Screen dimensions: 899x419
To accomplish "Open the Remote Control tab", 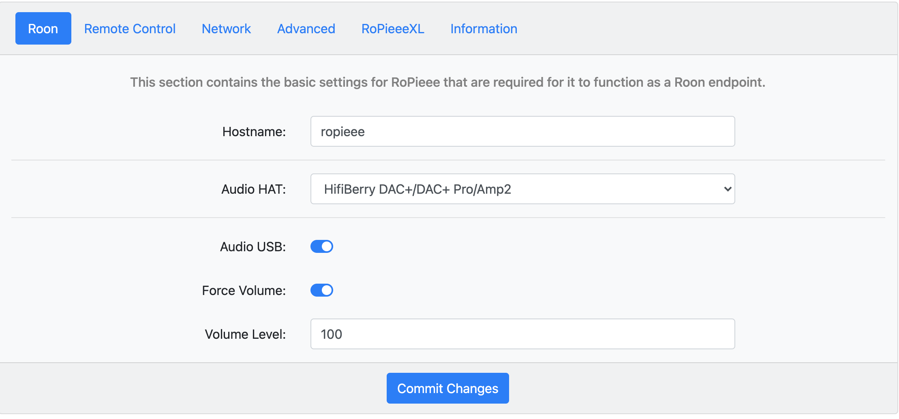I will click(x=130, y=29).
